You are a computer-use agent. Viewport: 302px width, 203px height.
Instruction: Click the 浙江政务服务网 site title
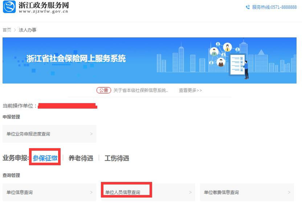click(x=44, y=5)
